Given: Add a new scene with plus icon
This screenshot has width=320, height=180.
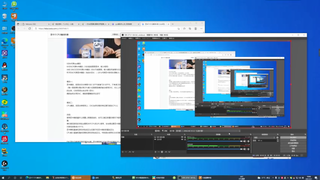Looking at the screenshot, I should 122,152.
